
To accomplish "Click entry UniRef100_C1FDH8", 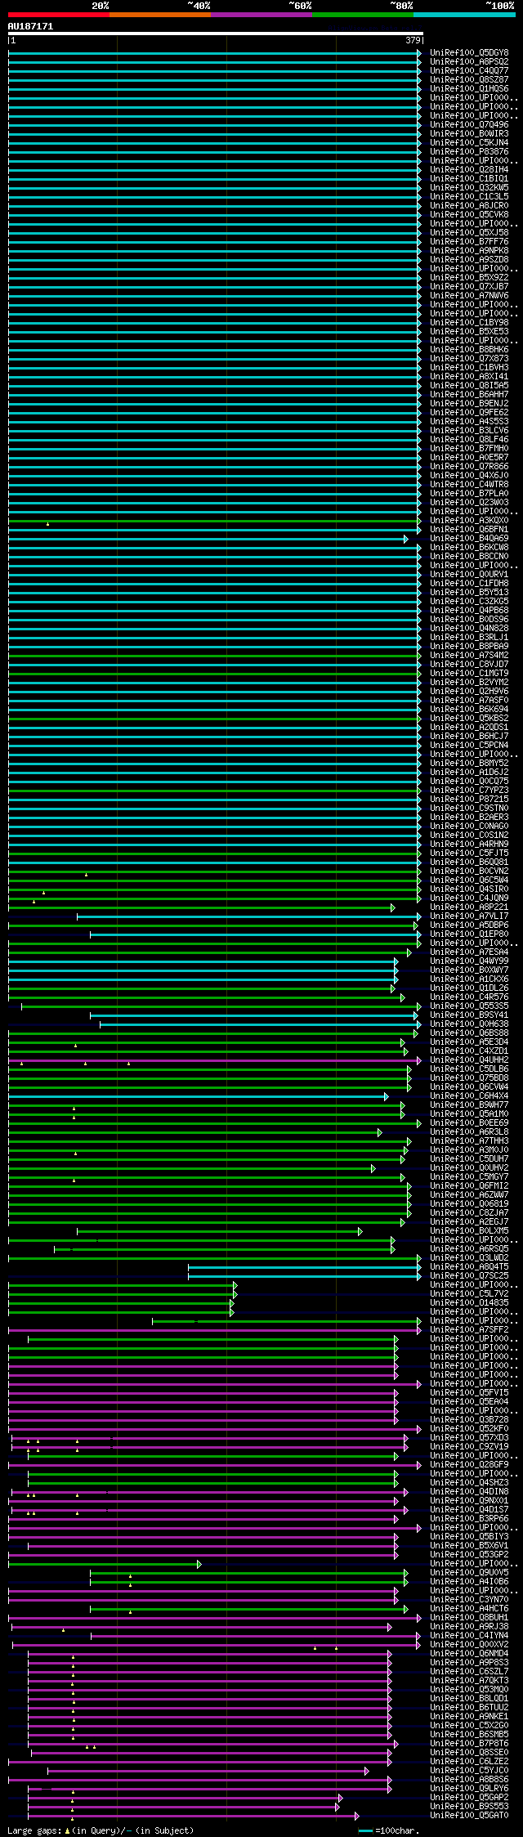I will (469, 584).
